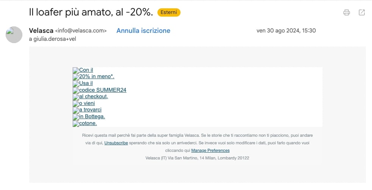Open the "codice SUMMER24" link
372x190 pixels.
coord(103,90)
